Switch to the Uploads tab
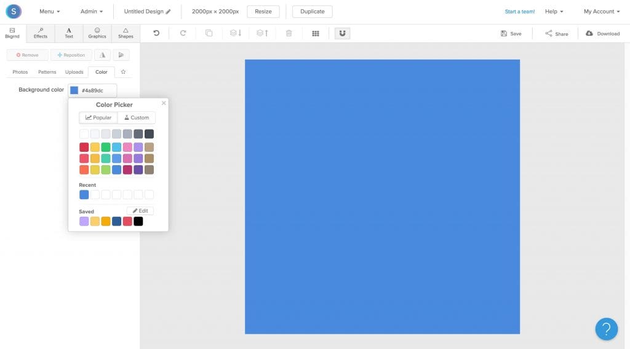Viewport: 630px width, 349px height. tap(74, 73)
